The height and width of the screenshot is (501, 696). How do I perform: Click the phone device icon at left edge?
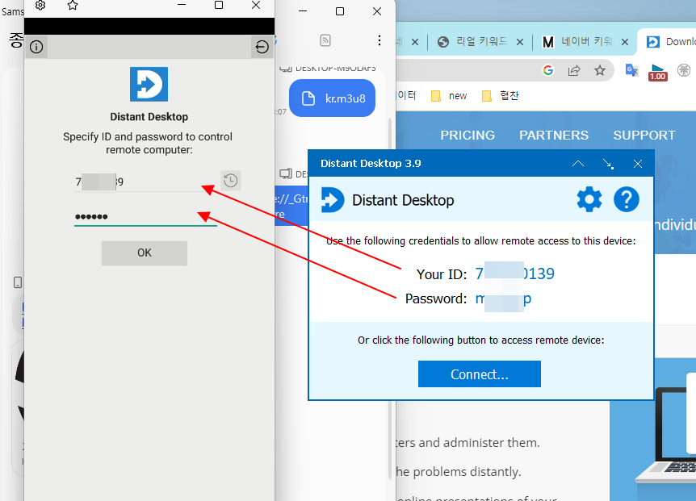point(18,282)
